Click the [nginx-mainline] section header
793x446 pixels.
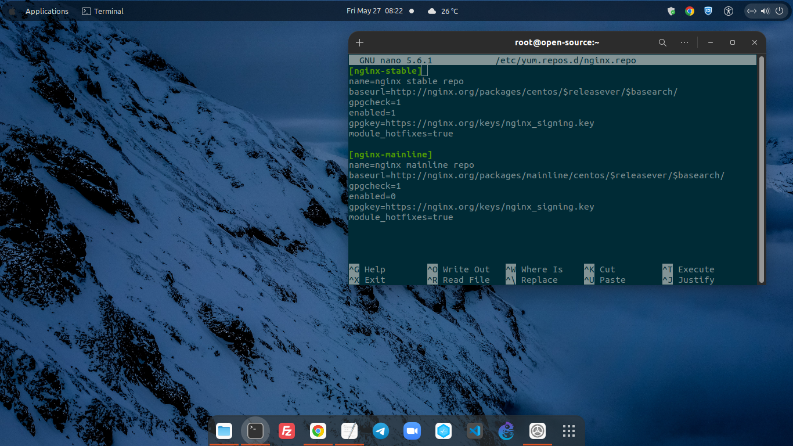391,154
